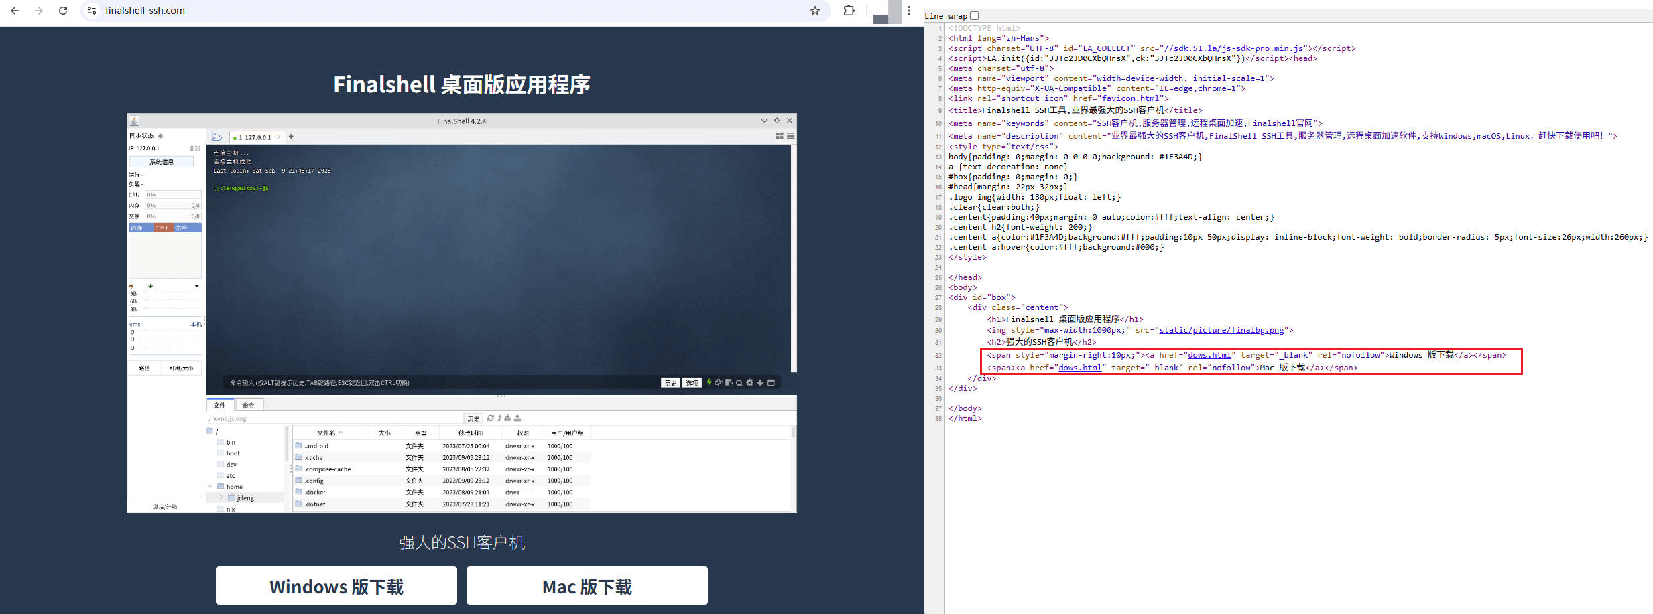This screenshot has height=614, width=1653.
Task: Click the 系统信息 button in FinalShell image
Action: [x=162, y=162]
